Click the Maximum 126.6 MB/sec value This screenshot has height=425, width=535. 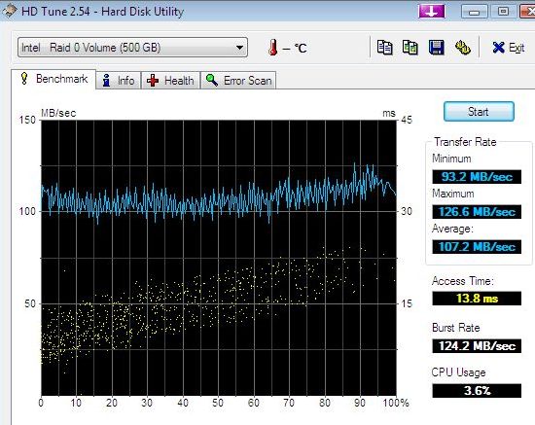click(x=477, y=212)
